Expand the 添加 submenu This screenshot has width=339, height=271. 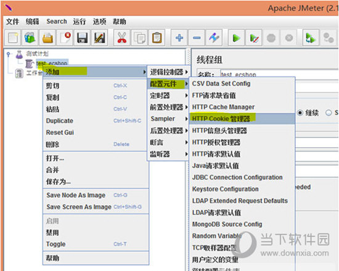95,71
